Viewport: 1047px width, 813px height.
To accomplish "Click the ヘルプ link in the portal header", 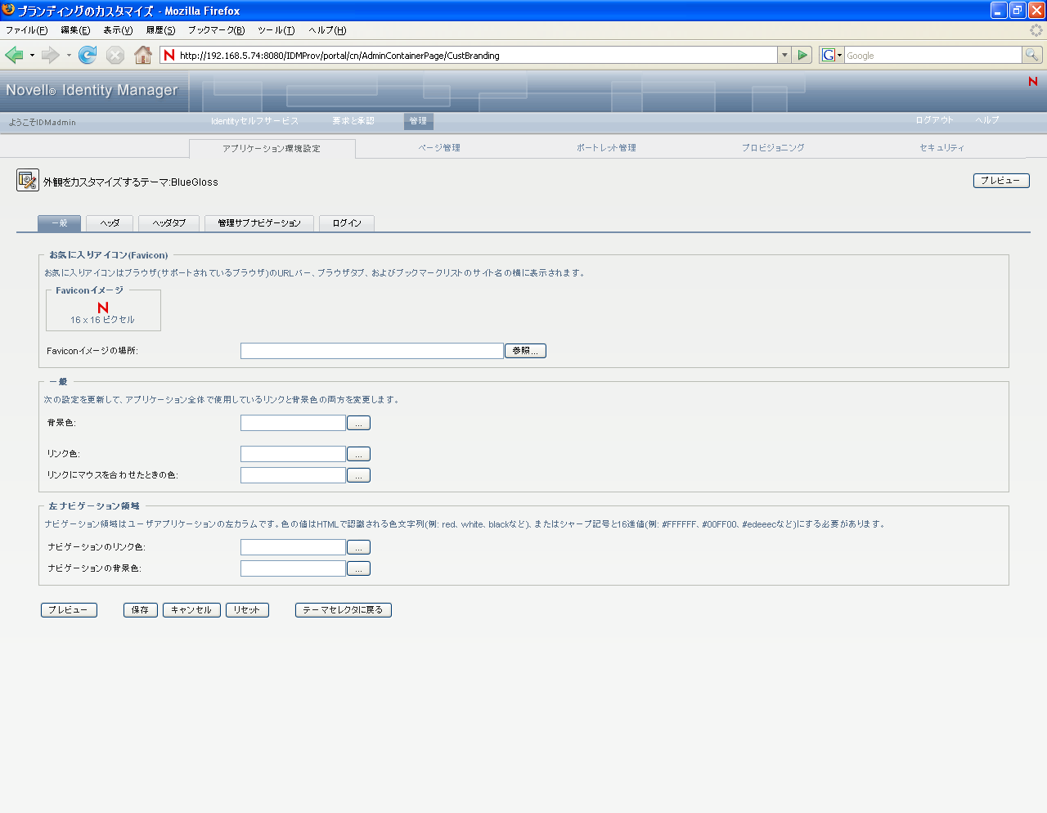I will tap(987, 120).
